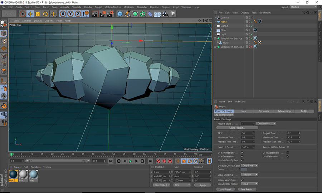
Task: Uncheck Use Expression checkbox
Action: (288, 153)
